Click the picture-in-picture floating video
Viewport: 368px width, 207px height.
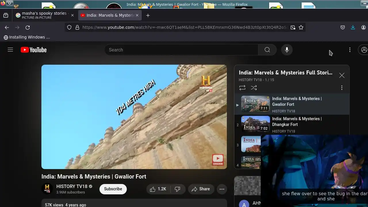tap(314, 171)
